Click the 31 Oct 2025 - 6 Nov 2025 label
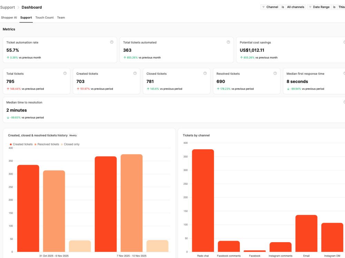This screenshot has width=345, height=258. pos(54,256)
